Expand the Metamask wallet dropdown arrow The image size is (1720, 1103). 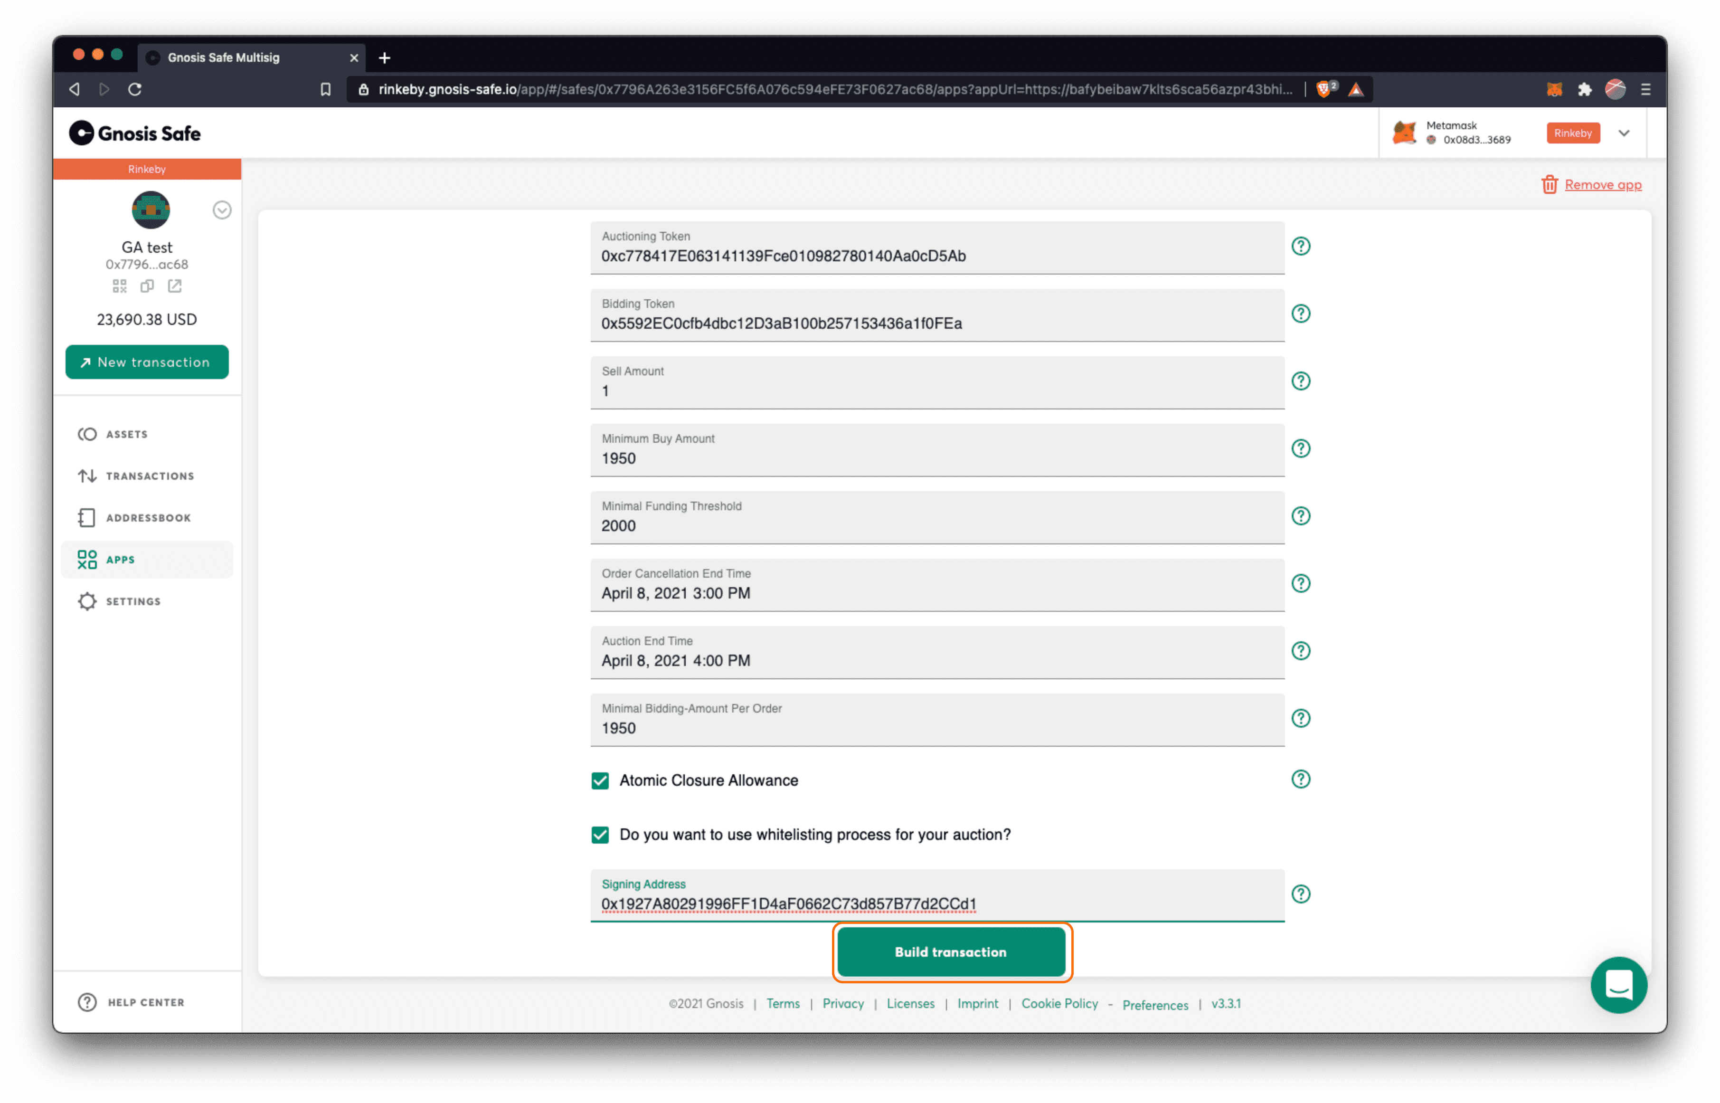click(1623, 133)
